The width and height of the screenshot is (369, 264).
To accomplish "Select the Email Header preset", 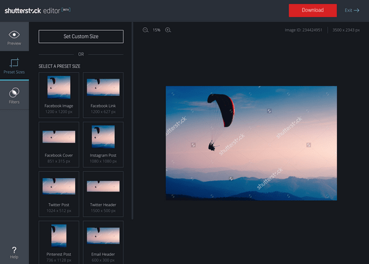I will 103,242.
